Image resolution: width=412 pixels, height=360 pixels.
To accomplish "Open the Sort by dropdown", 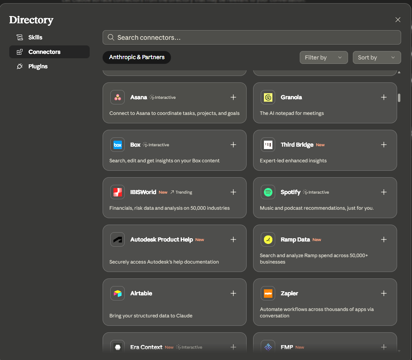I will click(377, 57).
